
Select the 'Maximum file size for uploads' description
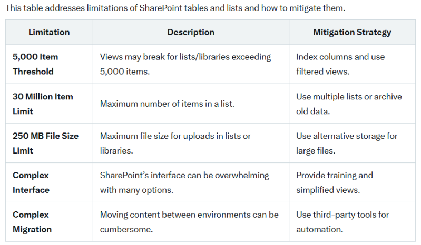coord(175,143)
